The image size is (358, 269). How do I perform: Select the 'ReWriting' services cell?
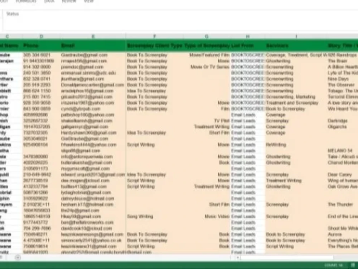pos(296,145)
